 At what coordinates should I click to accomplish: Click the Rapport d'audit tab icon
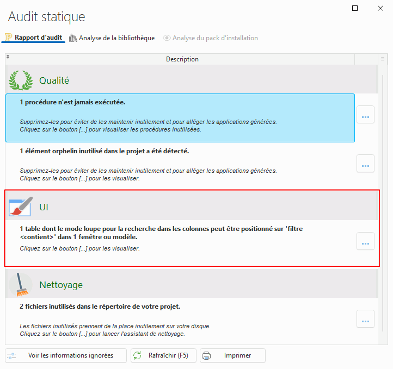coord(8,37)
